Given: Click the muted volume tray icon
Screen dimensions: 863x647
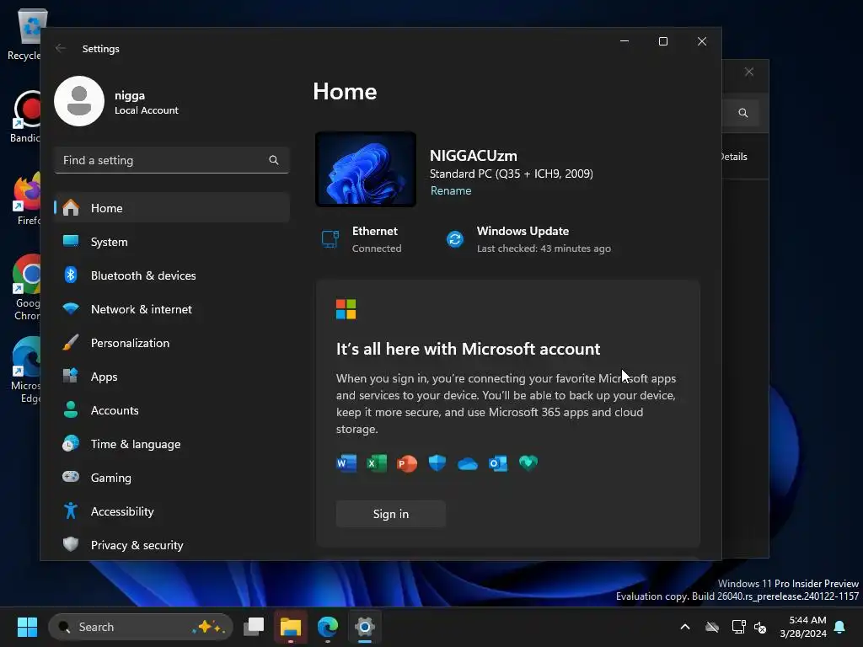Looking at the screenshot, I should [x=760, y=627].
